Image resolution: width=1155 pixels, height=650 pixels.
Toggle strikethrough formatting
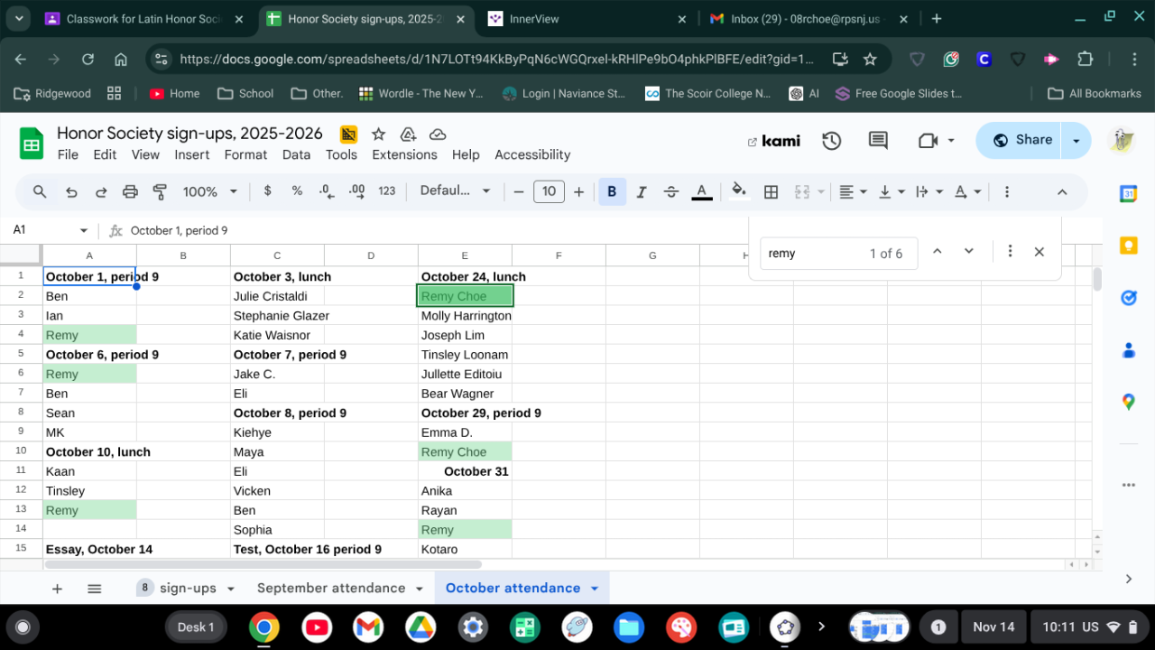671,191
